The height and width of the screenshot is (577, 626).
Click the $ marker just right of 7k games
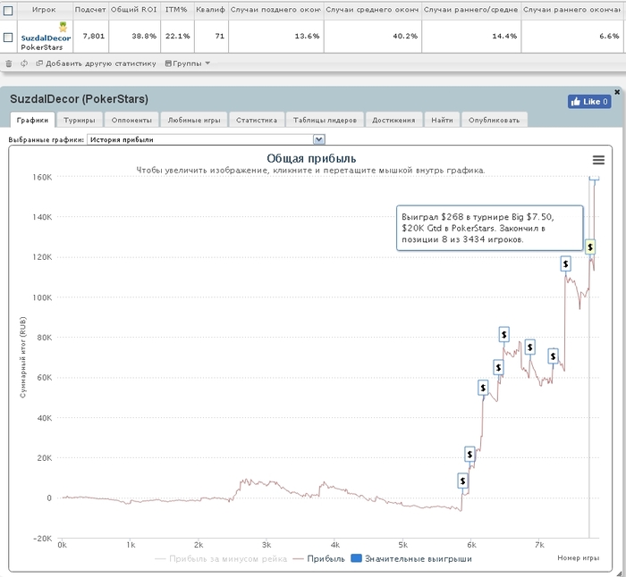(x=553, y=355)
